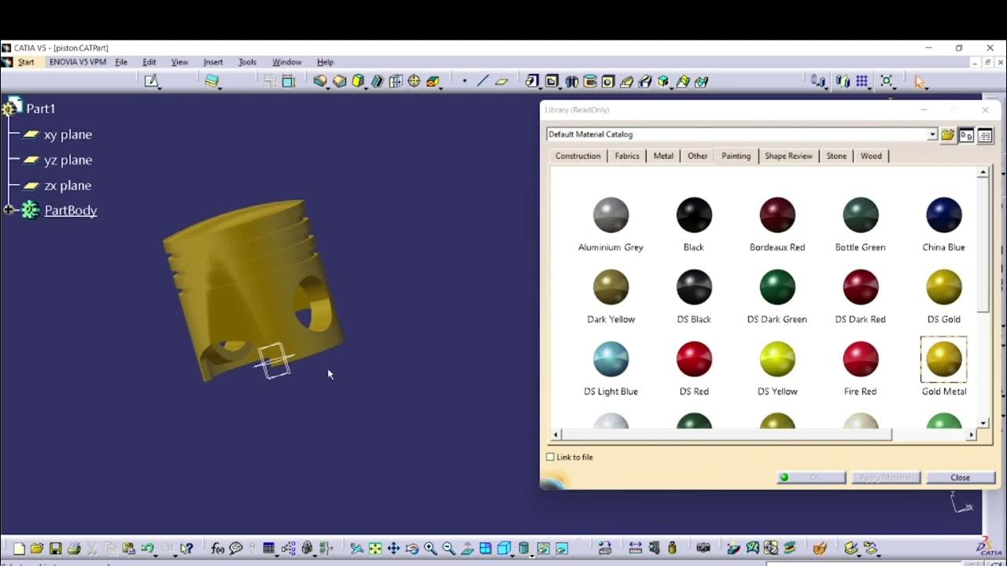Click the Select arrow cursor icon

point(919,81)
